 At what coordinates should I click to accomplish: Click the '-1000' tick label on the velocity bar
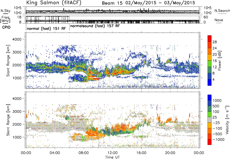(x=218, y=139)
